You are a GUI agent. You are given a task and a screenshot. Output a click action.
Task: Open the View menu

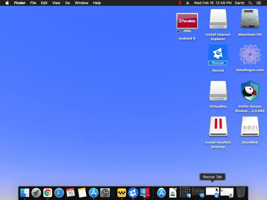[56, 3]
